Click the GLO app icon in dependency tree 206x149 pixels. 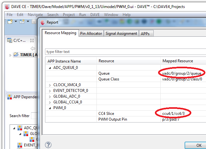tap(26, 134)
